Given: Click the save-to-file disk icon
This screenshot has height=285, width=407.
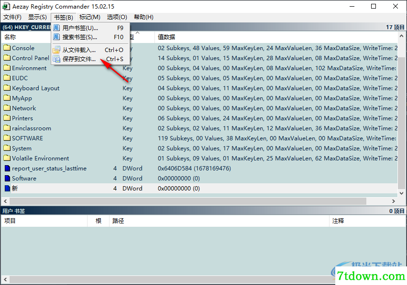Looking at the screenshot, I should click(56, 59).
